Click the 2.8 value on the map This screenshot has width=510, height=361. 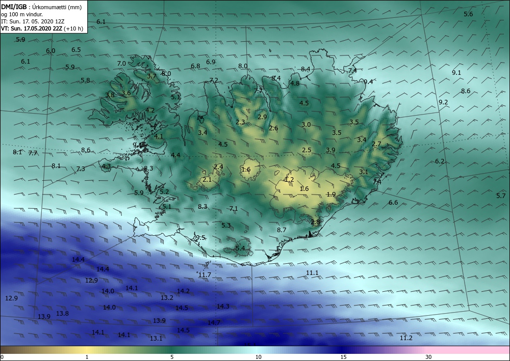(x=316, y=222)
